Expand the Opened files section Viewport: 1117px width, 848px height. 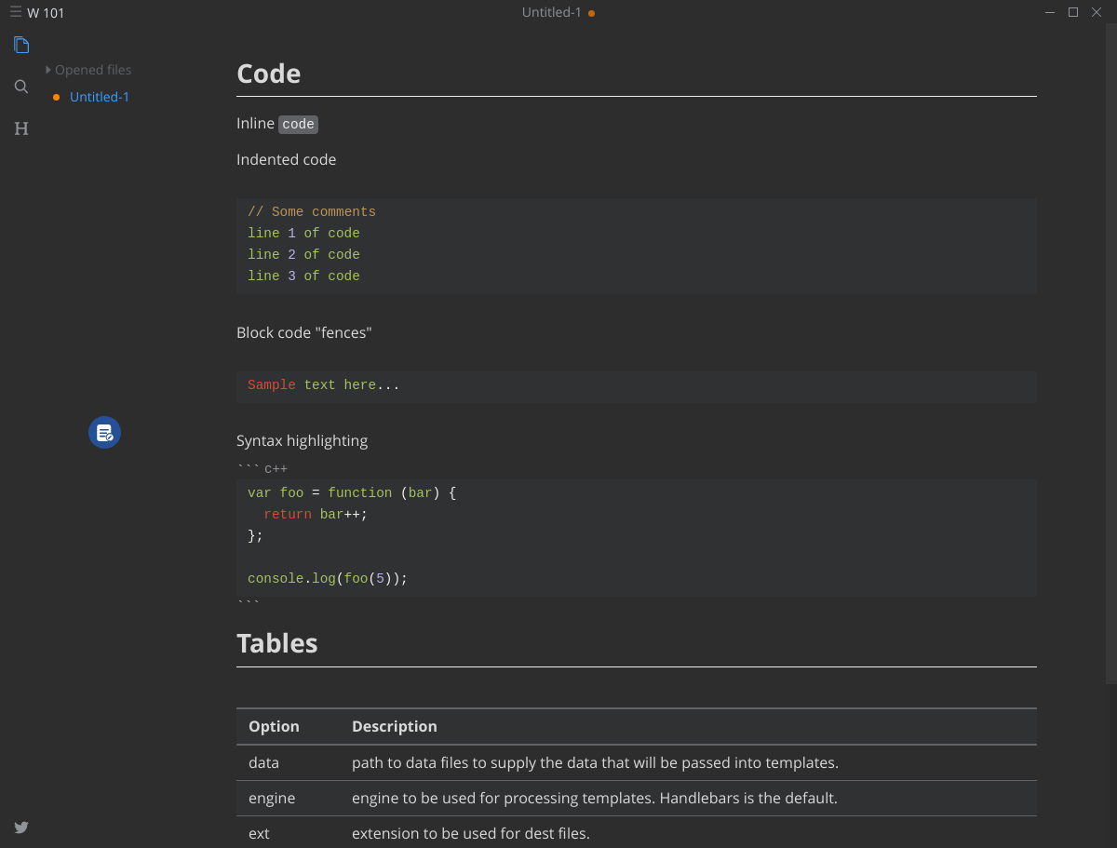click(x=88, y=70)
